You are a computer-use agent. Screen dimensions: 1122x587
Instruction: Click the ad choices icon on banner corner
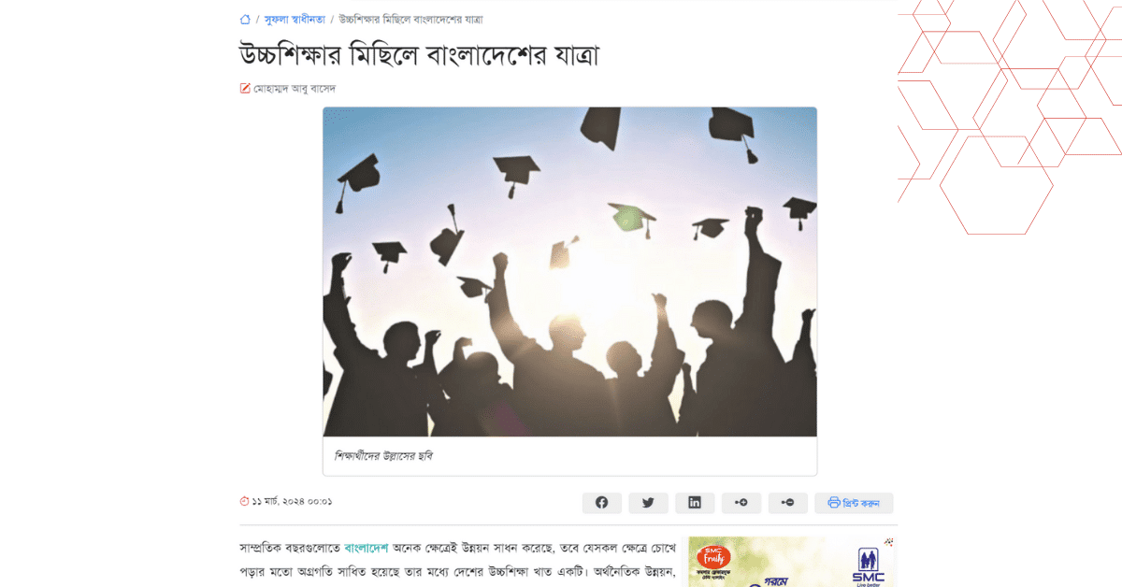pyautogui.click(x=888, y=541)
